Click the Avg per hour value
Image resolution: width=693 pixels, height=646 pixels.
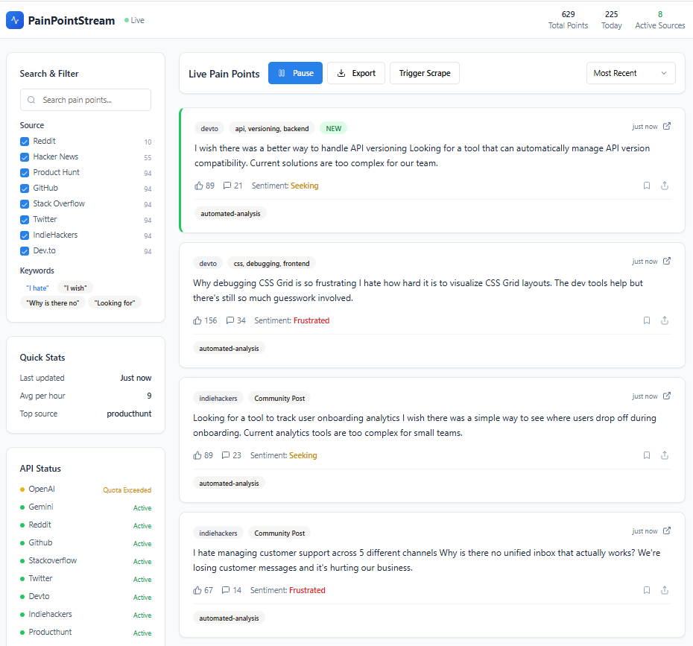coord(149,396)
